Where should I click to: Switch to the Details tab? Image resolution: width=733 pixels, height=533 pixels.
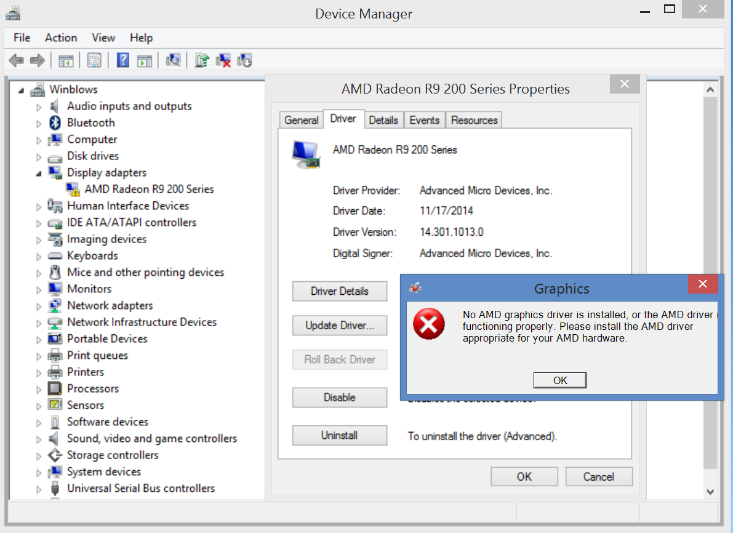tap(383, 120)
